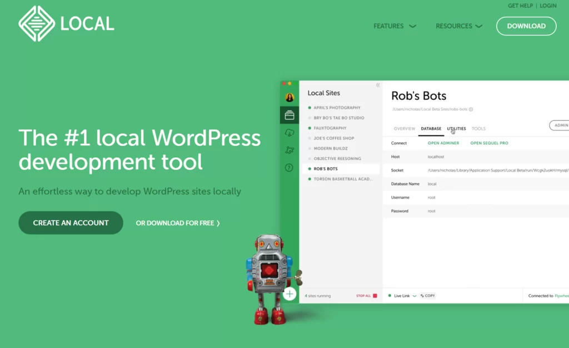Expand the Resources menu
The height and width of the screenshot is (348, 569).
[458, 26]
